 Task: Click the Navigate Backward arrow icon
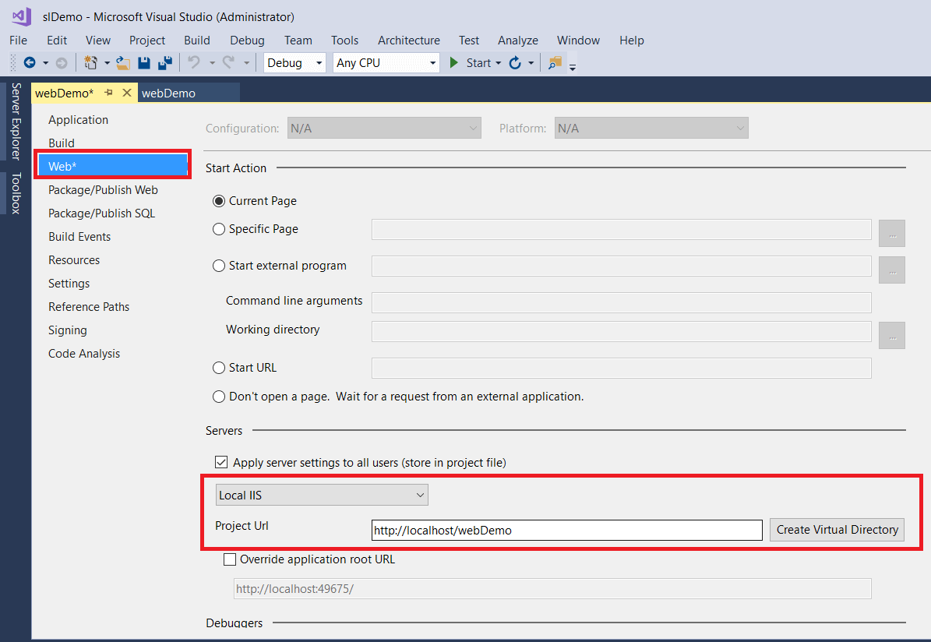(x=29, y=62)
